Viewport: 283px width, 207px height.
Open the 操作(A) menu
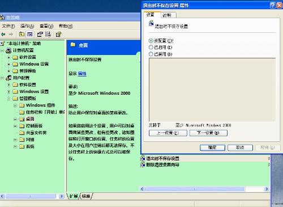pos(27,26)
